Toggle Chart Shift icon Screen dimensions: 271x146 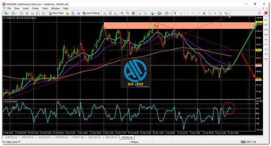click(146, 13)
